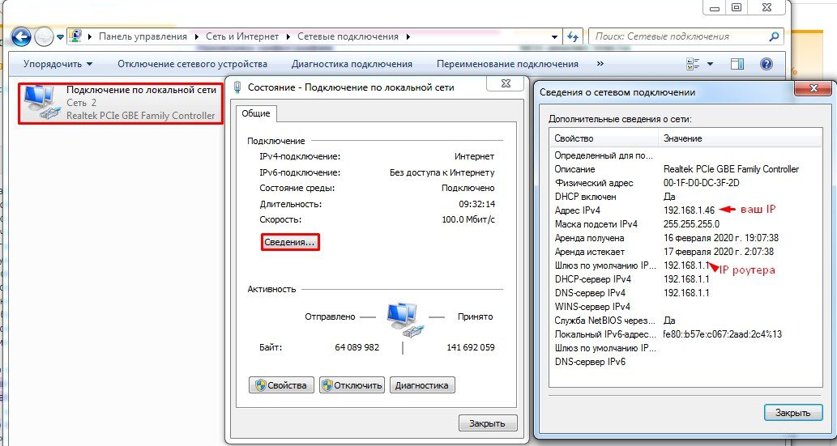Select the 'Маска подсети IPv4' row
The image size is (837, 446).
(x=685, y=224)
